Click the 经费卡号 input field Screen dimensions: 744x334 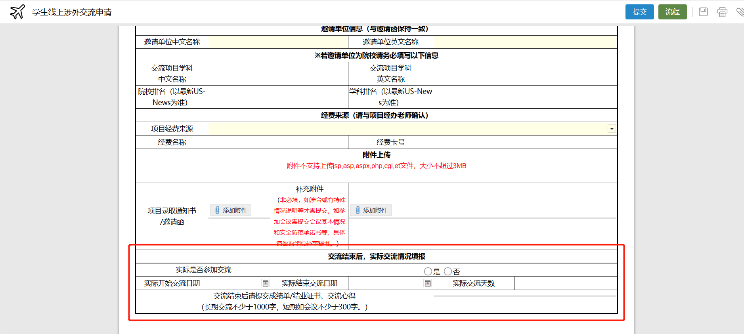[525, 142]
